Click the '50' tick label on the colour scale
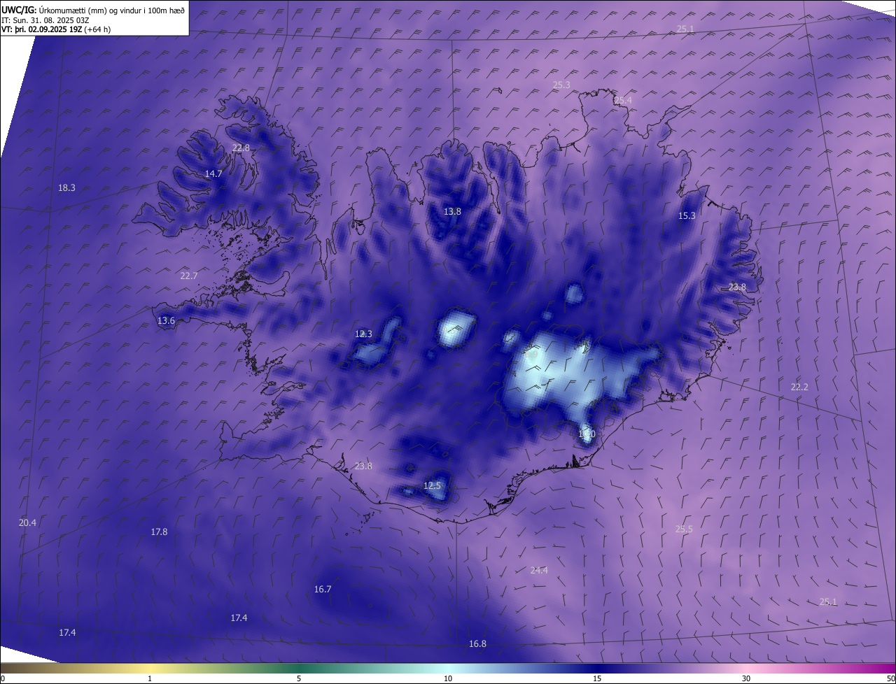The width and height of the screenshot is (896, 684). (890, 678)
